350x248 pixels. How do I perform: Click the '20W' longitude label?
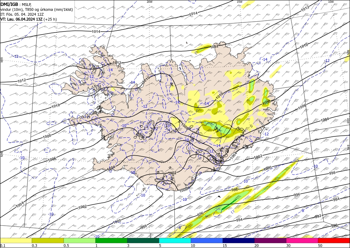149,2
